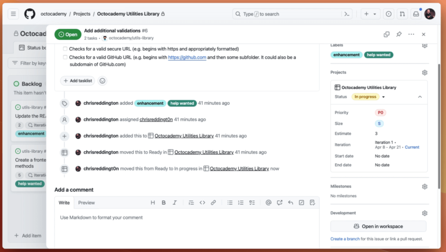This screenshot has width=446, height=252.
Task: Copy issue link icon in panel header
Action: (x=387, y=34)
